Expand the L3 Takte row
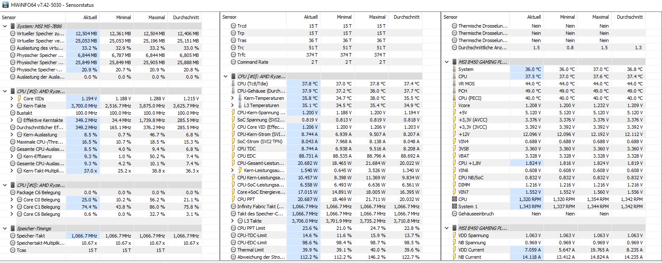662x263 pixels. click(233, 221)
